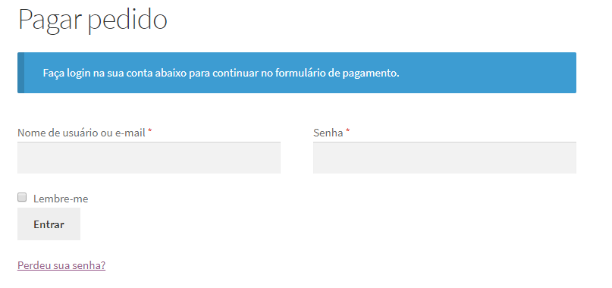Screen dimensions: 612x288
Task: Enable the Lembre-me checkbox
Action: click(x=22, y=198)
